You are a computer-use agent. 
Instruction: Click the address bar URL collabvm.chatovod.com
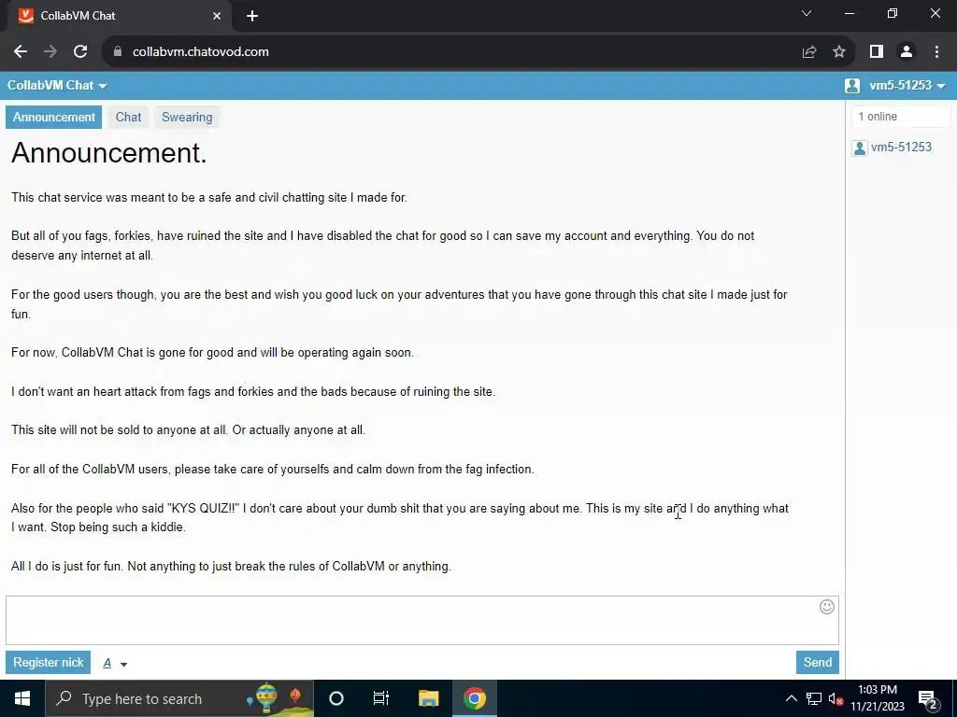click(x=200, y=52)
